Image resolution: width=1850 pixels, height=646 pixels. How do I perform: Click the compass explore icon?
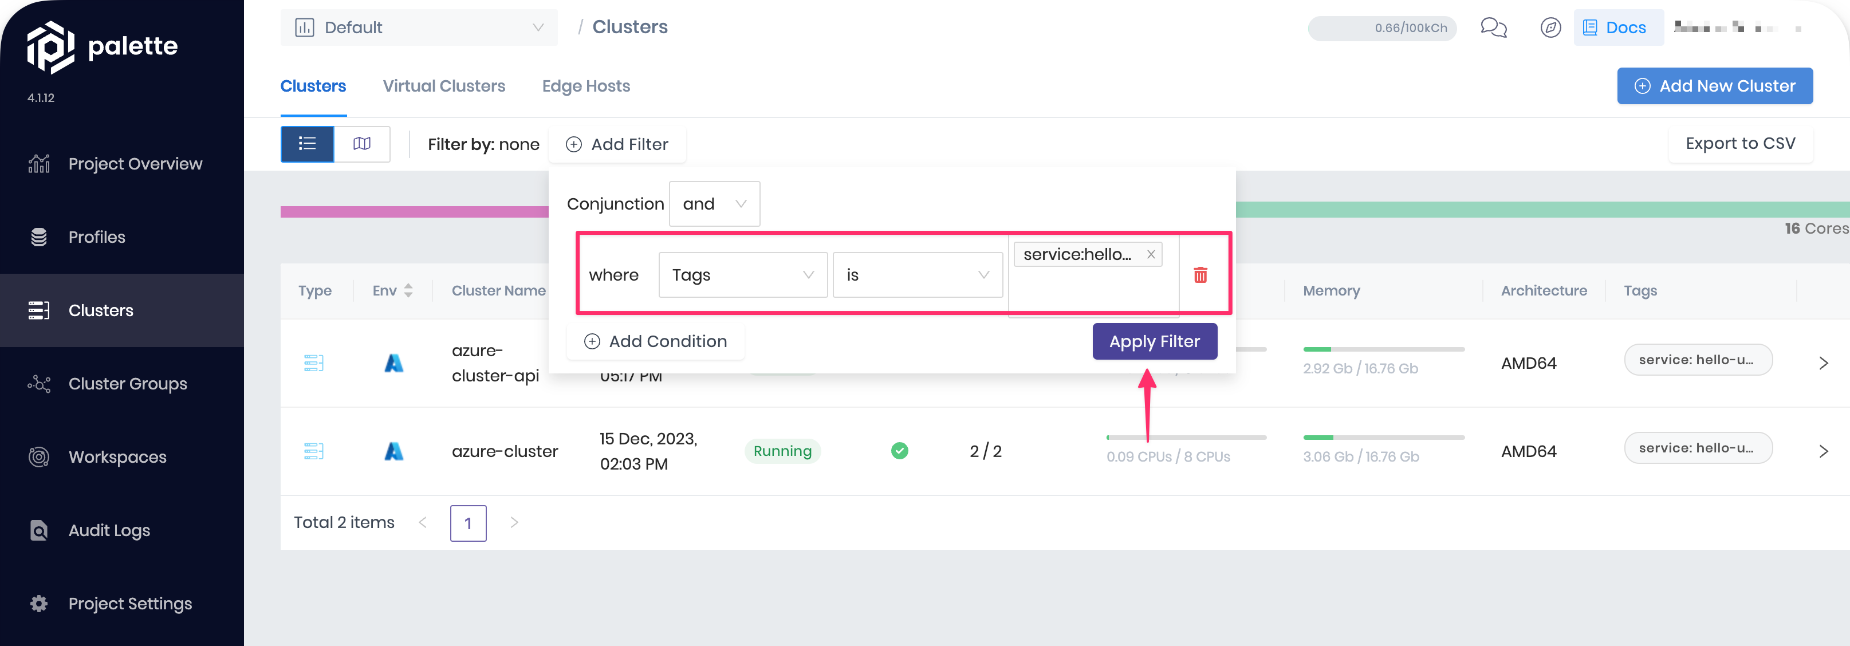pyautogui.click(x=1550, y=27)
